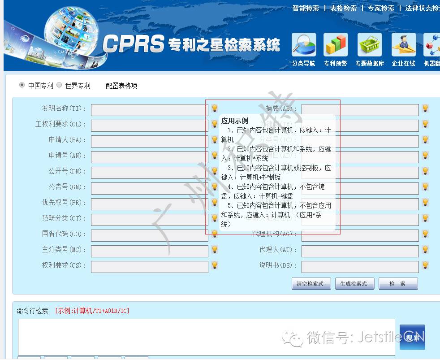Screen dimensions: 440x360
Task: Click the CPRS 专利之星检索系统 logo
Action: click(191, 44)
